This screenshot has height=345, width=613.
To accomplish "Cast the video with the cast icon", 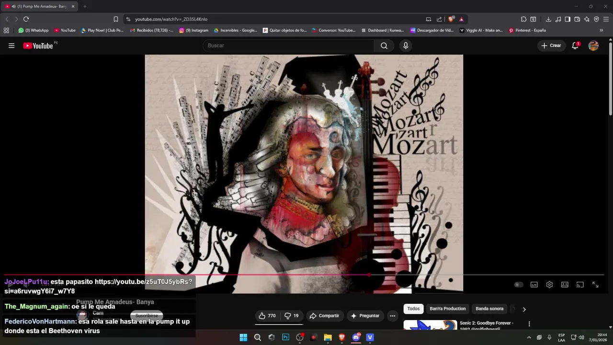I will click(x=580, y=285).
